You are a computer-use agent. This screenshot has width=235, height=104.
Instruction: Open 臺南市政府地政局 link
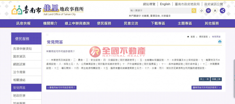click(187, 4)
